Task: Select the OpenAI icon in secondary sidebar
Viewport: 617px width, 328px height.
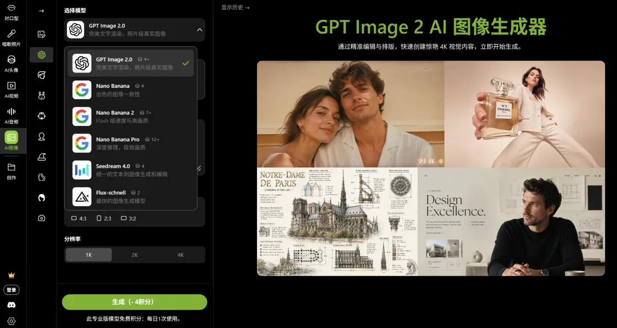Action: (x=41, y=55)
